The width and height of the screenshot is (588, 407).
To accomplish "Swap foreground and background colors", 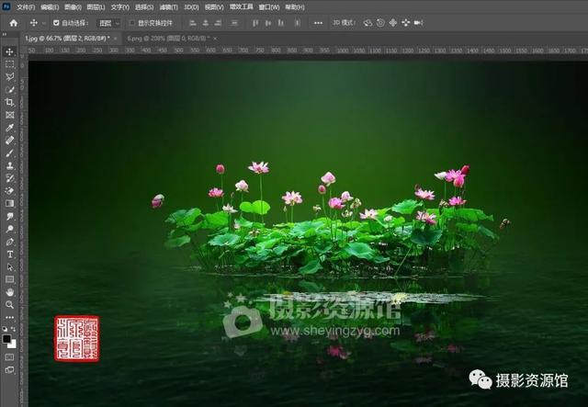I will click(x=14, y=329).
